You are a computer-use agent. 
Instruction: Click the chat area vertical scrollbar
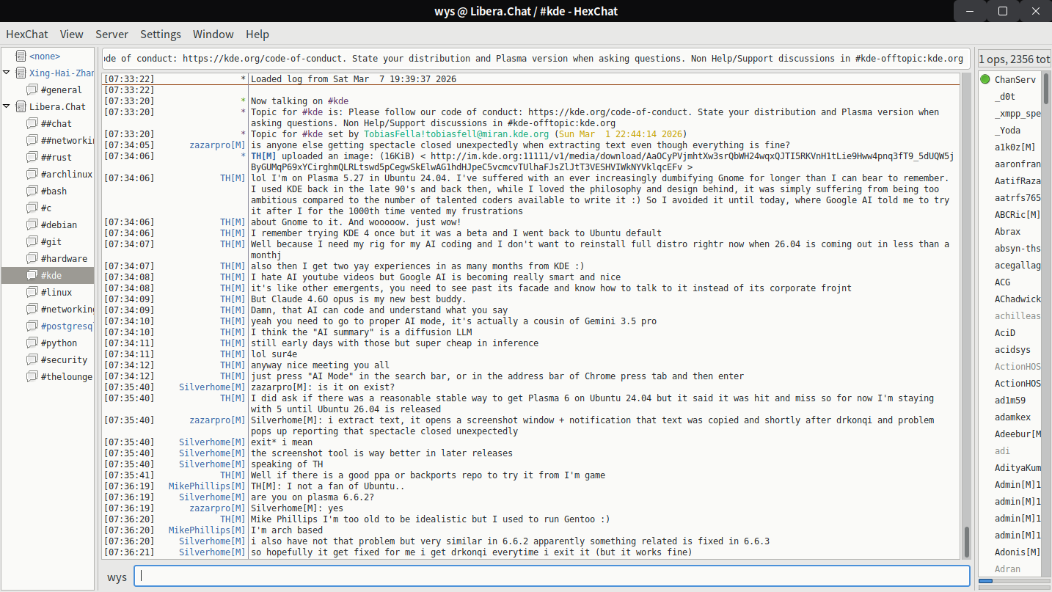point(966,541)
